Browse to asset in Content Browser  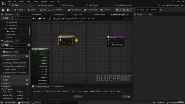pyautogui.click(x=8, y=10)
